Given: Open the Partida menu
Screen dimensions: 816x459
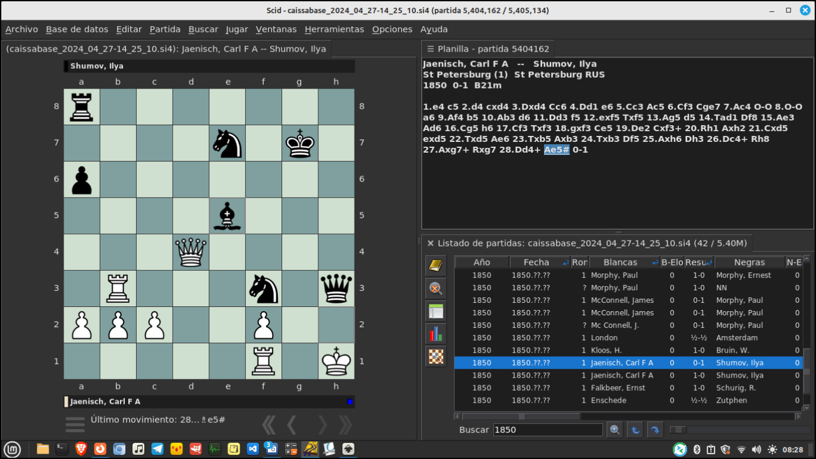Looking at the screenshot, I should 165,29.
